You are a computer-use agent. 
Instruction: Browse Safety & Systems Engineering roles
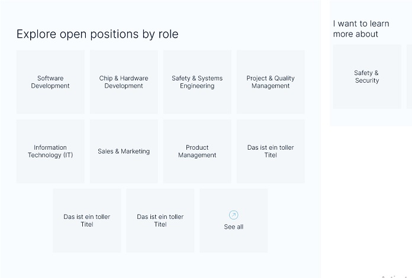197,82
